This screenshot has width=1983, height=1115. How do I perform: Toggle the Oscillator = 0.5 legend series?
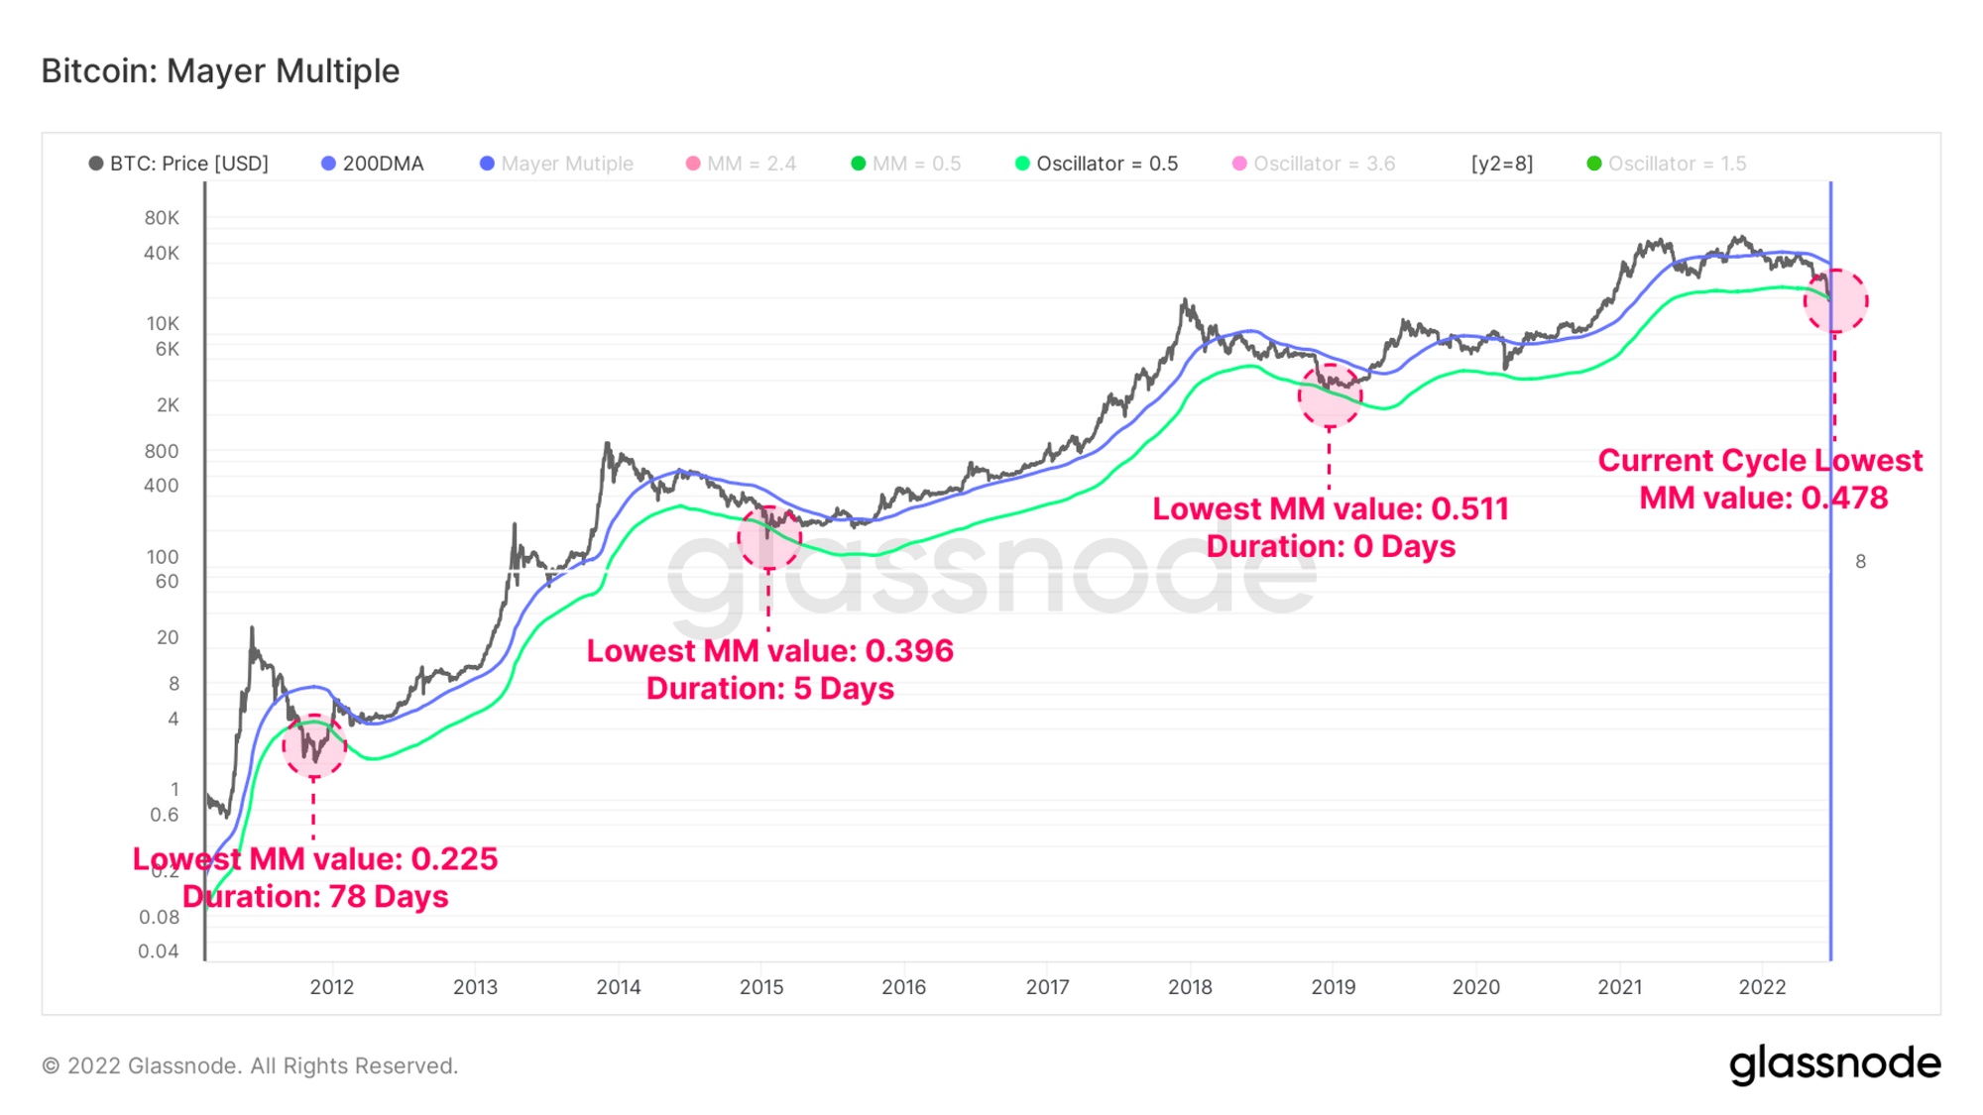[1097, 164]
